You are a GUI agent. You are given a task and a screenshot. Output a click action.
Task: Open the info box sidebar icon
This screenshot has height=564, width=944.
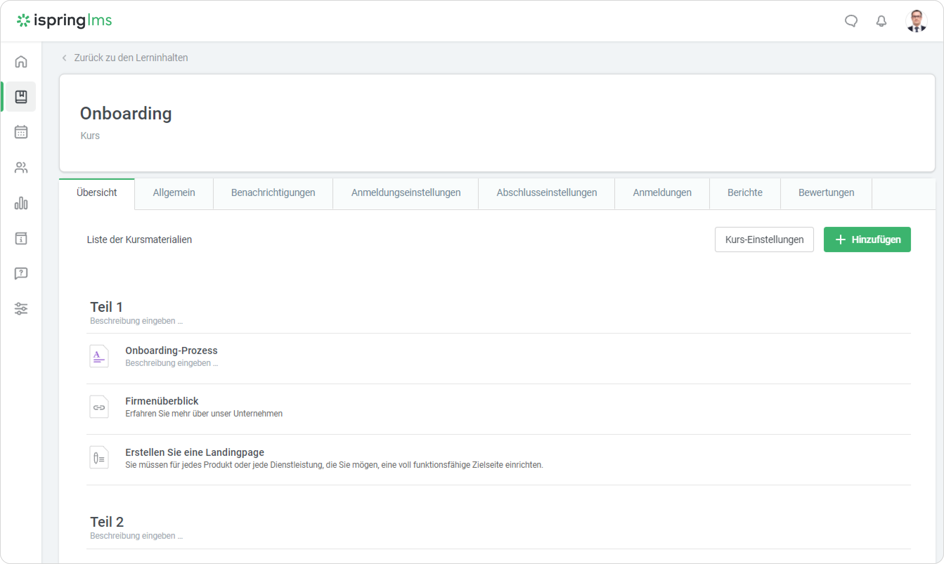(21, 238)
